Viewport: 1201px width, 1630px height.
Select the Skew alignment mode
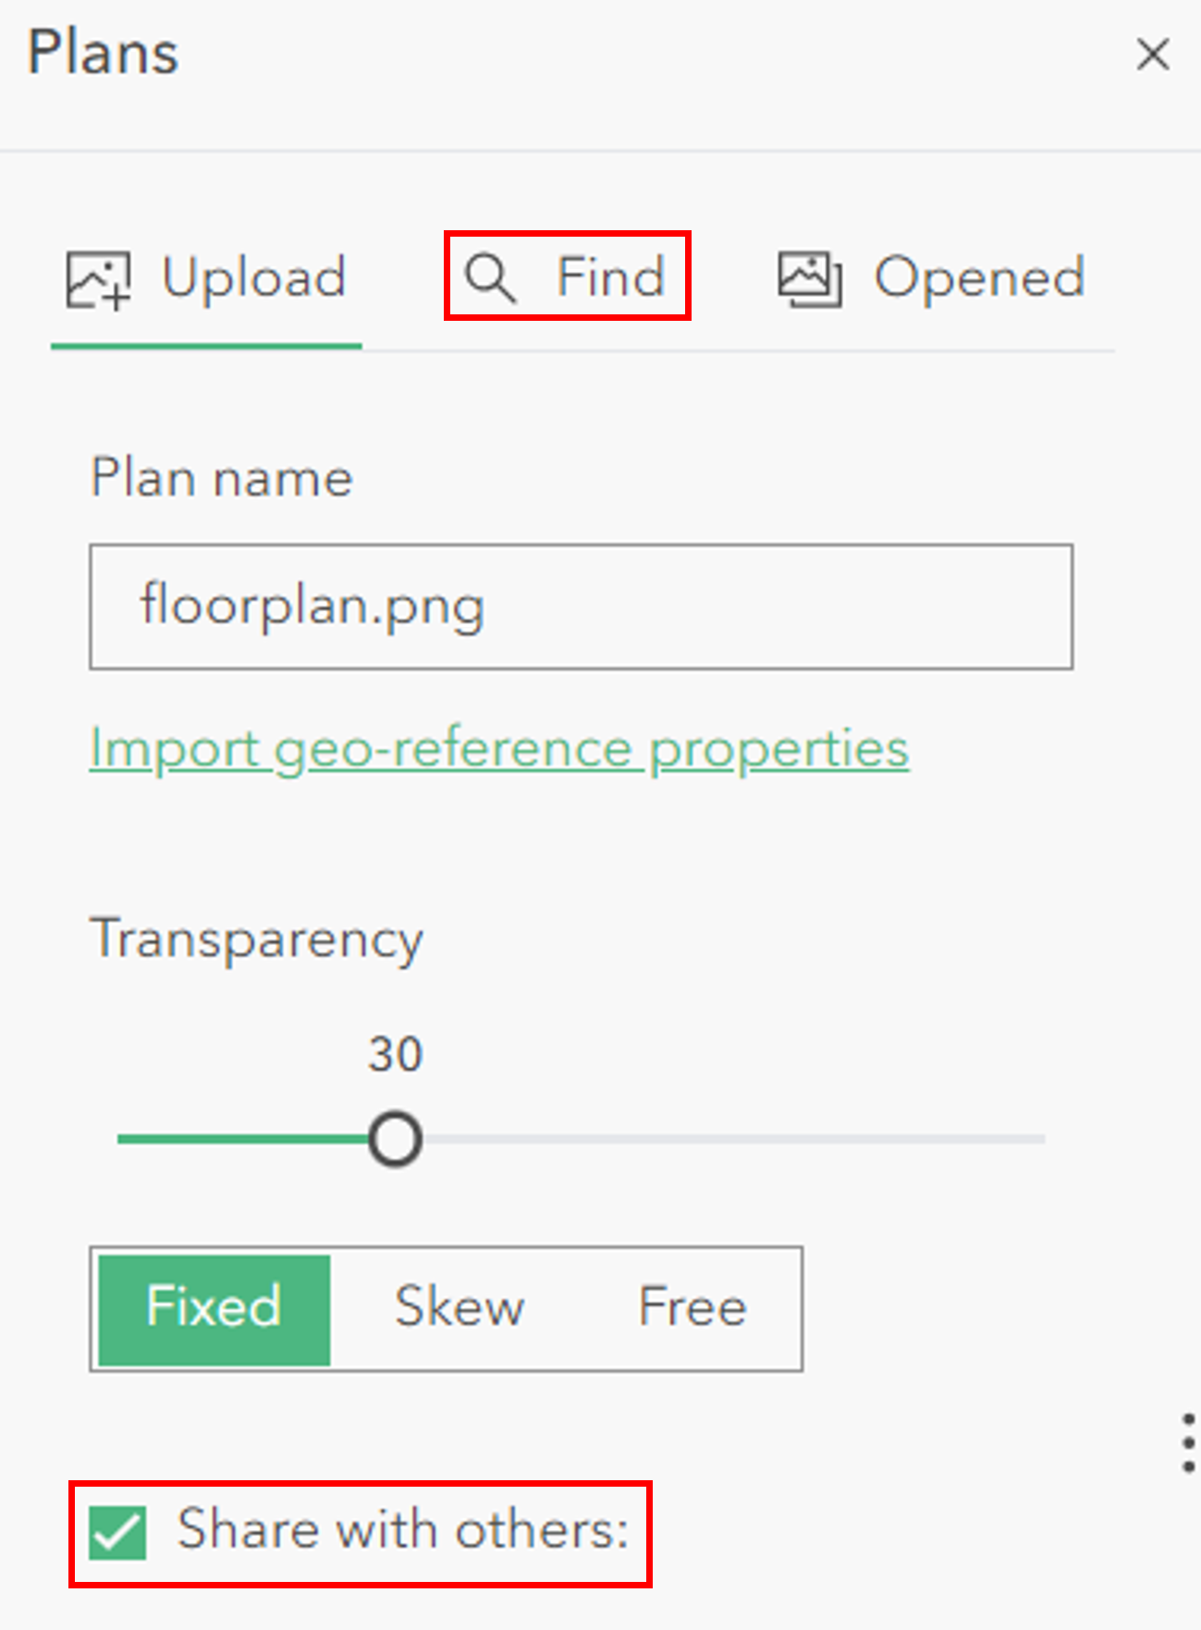click(x=460, y=1305)
